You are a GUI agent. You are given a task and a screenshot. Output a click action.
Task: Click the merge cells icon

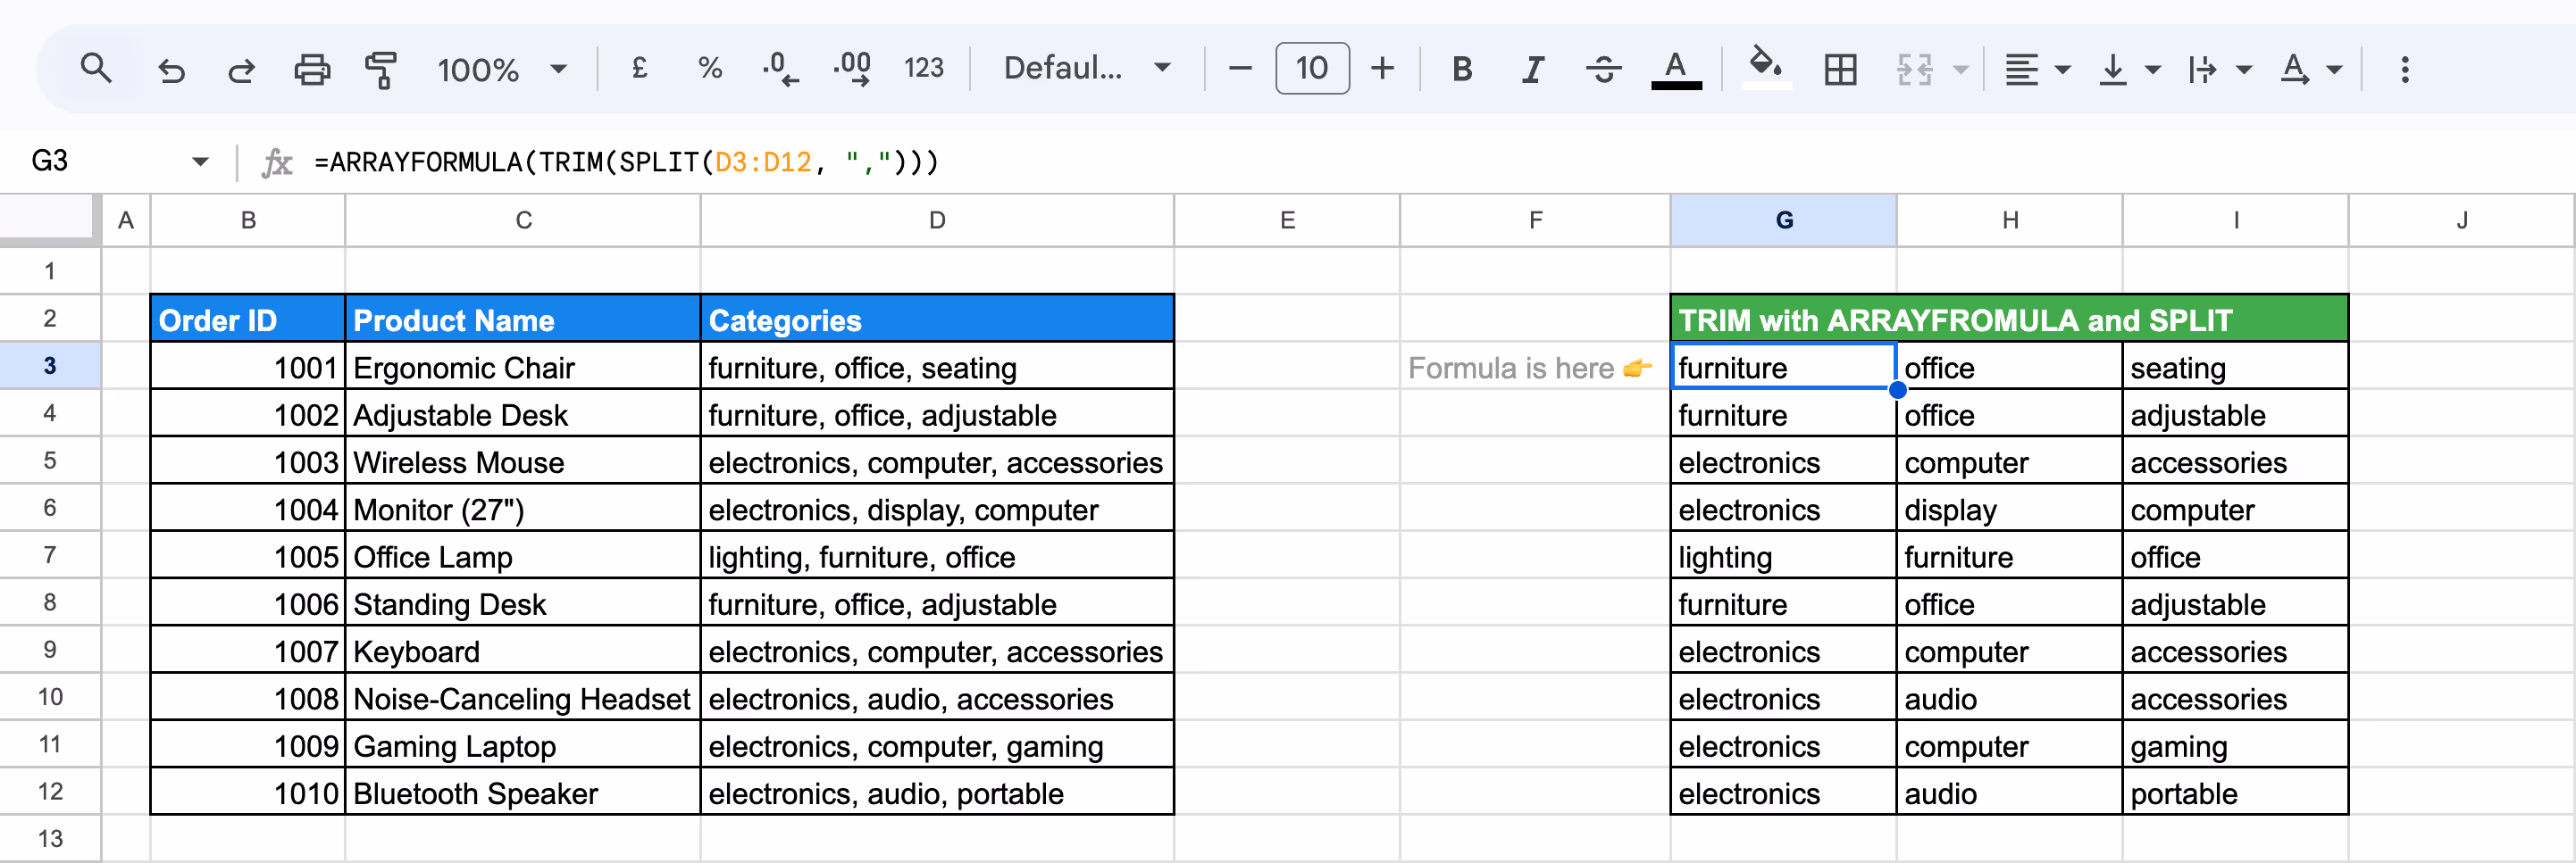[x=1914, y=69]
